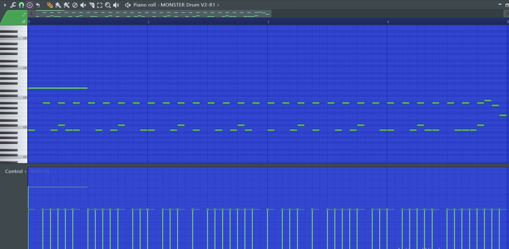Open the stamp chord selector button
This screenshot has width=509, height=249.
pos(30,5)
